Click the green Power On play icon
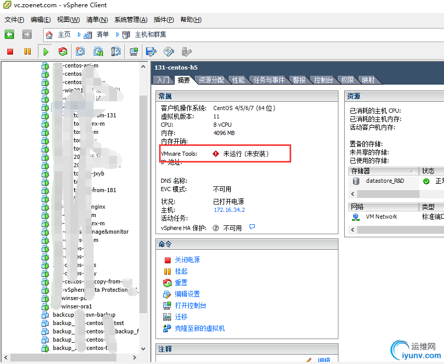The height and width of the screenshot is (364, 444). (46, 52)
